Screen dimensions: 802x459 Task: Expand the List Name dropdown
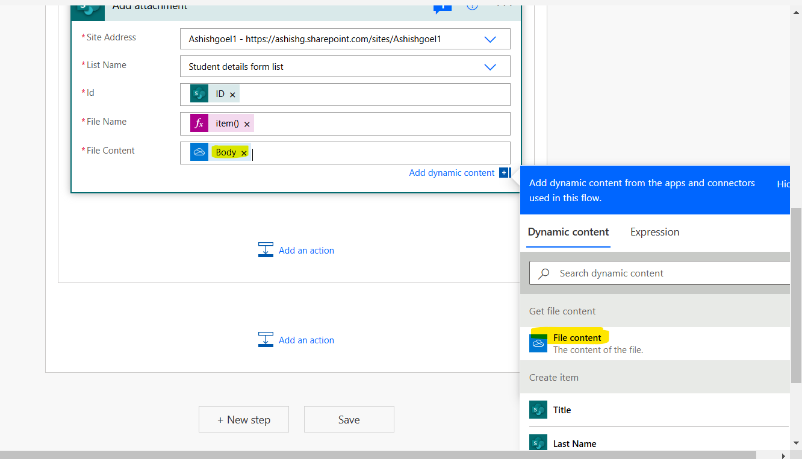coord(490,66)
